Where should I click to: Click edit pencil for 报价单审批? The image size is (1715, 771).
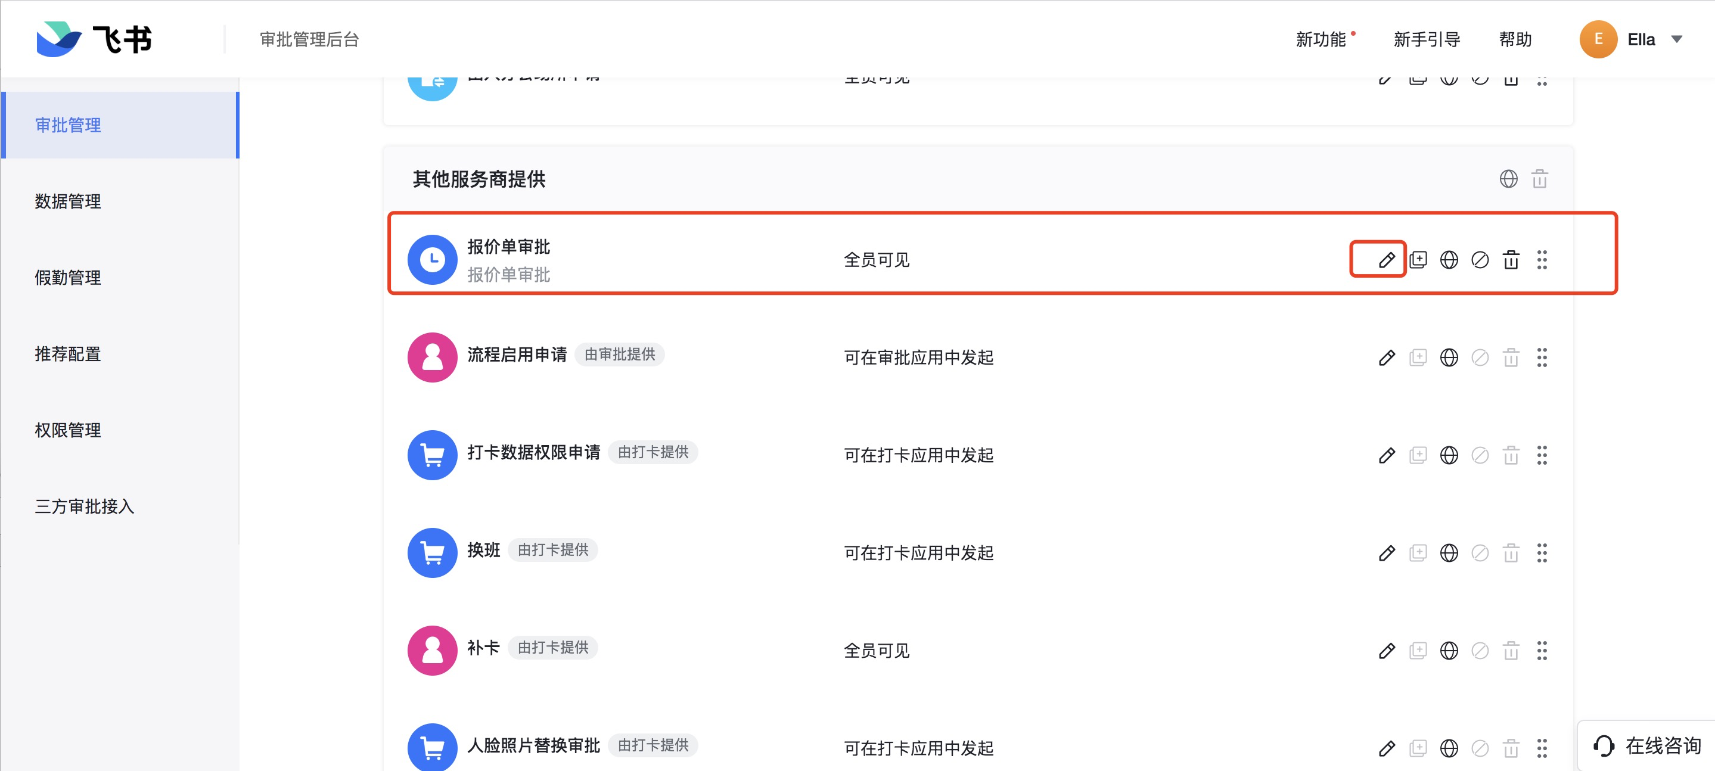(1386, 260)
